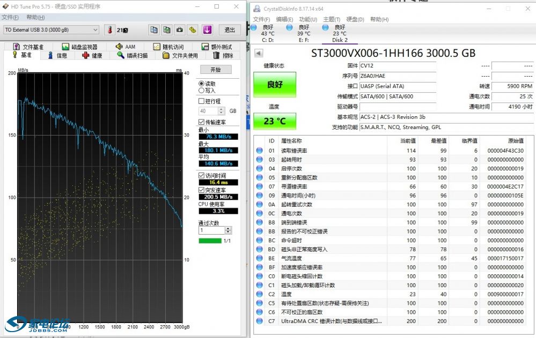The image size is (536, 338).
Task: Click the 4190 小时 power-on hours field
Action: pyautogui.click(x=513, y=107)
